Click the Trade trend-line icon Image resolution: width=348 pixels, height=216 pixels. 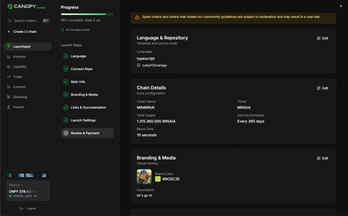(x=9, y=77)
